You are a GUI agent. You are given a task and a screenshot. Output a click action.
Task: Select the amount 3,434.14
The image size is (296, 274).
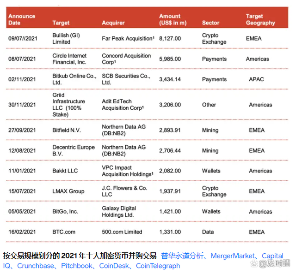click(x=170, y=79)
